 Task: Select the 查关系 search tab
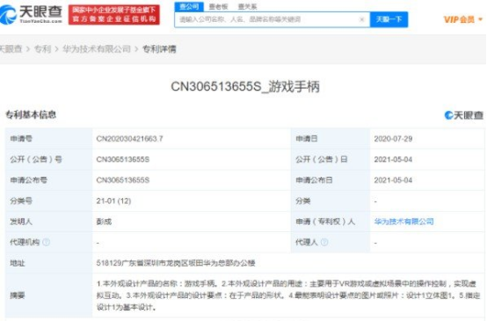(247, 6)
